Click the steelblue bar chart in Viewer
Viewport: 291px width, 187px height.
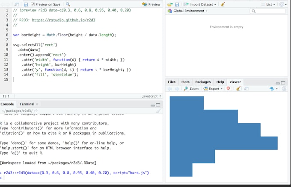[224, 137]
